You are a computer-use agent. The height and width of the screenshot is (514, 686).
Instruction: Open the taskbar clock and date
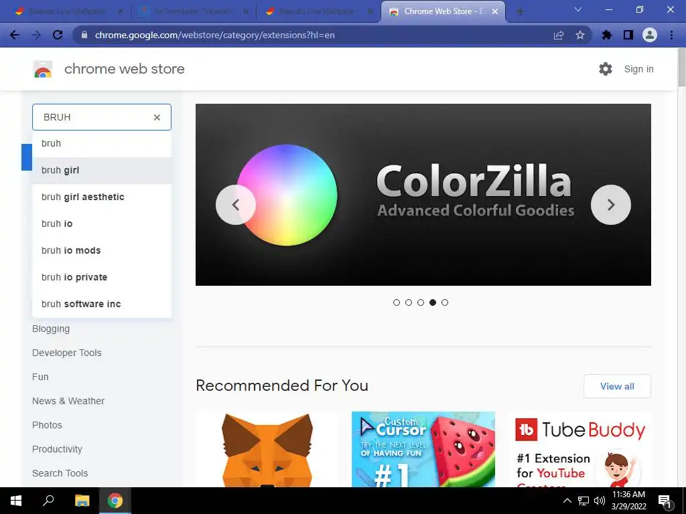[x=628, y=501]
